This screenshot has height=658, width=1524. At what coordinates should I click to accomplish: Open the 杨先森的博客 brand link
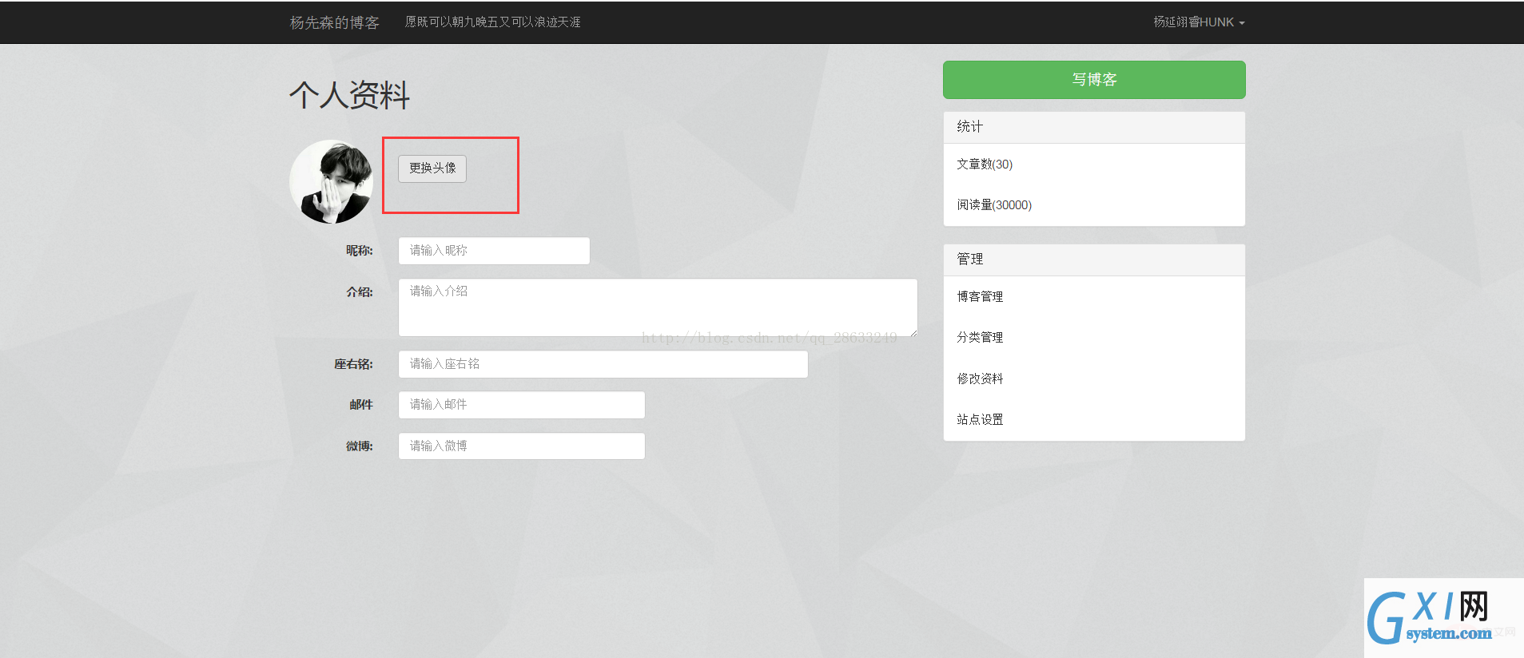coord(334,22)
